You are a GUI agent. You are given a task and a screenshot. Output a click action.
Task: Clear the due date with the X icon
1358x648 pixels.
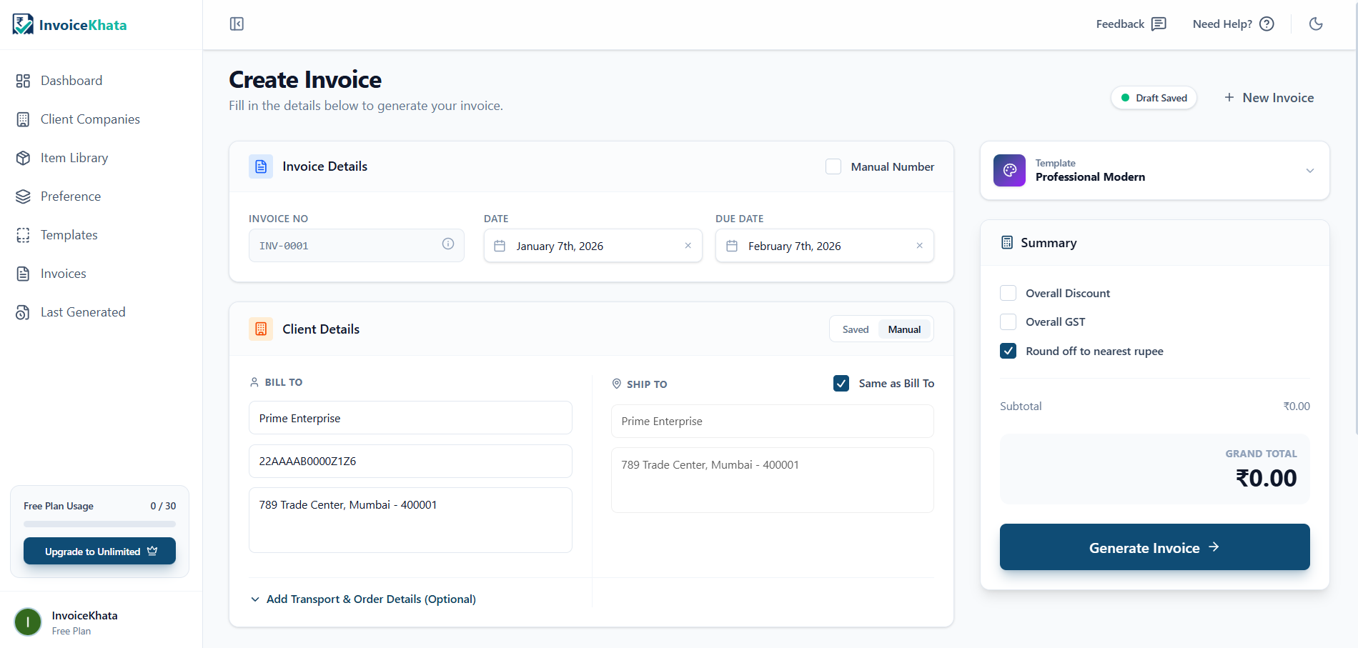click(x=919, y=246)
